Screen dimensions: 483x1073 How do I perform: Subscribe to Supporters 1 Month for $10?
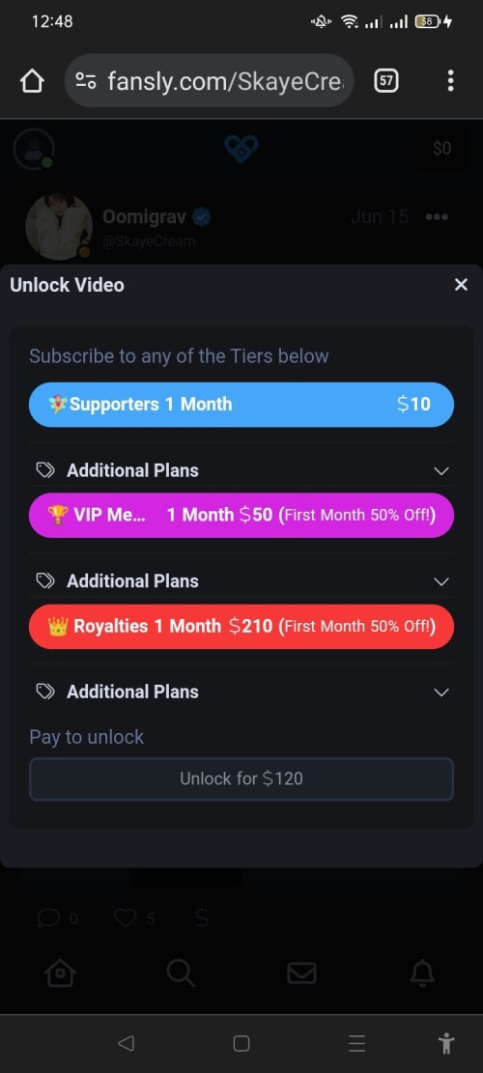click(241, 405)
